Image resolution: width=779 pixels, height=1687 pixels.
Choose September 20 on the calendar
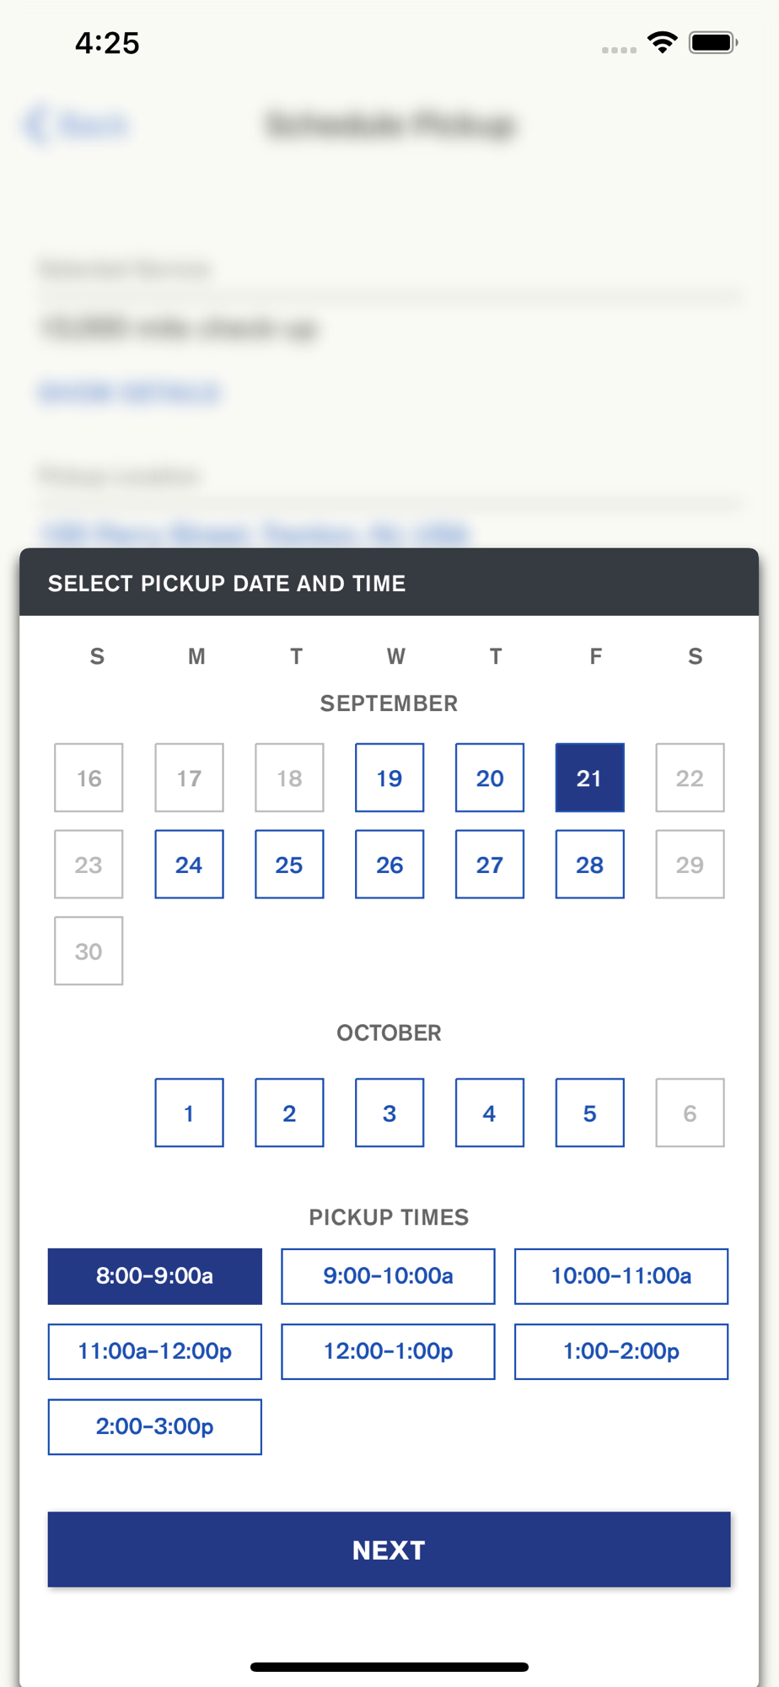coord(490,778)
